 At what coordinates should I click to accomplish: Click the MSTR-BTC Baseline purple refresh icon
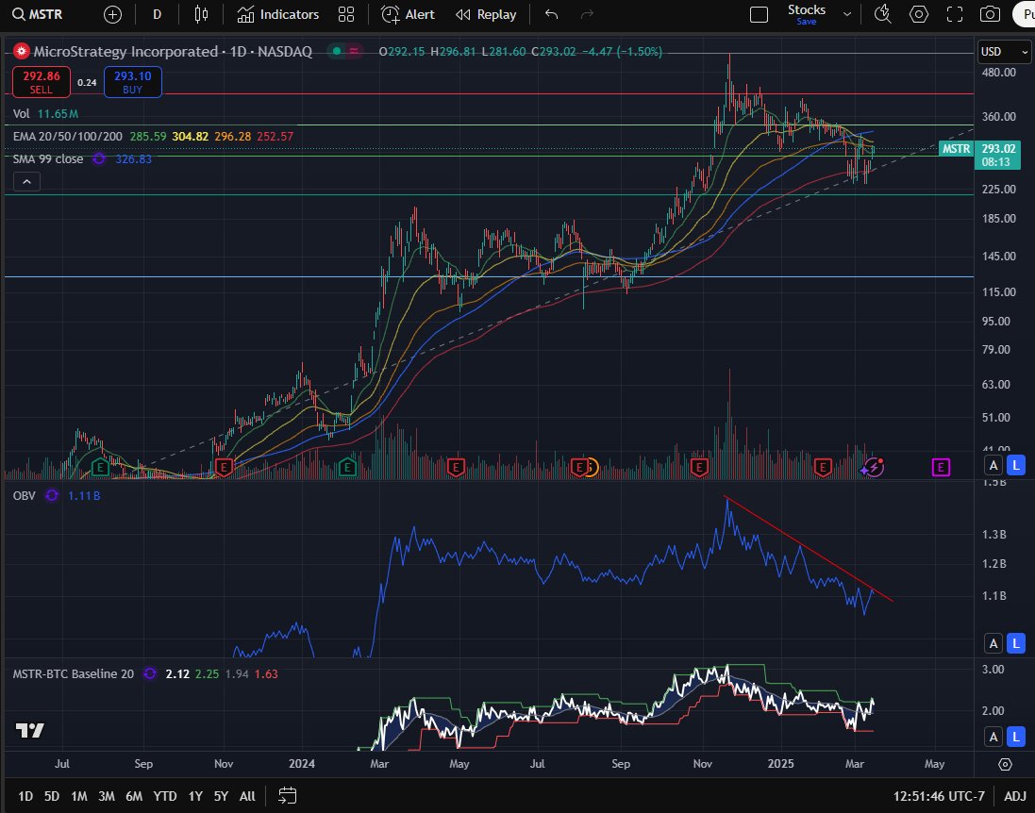(150, 673)
